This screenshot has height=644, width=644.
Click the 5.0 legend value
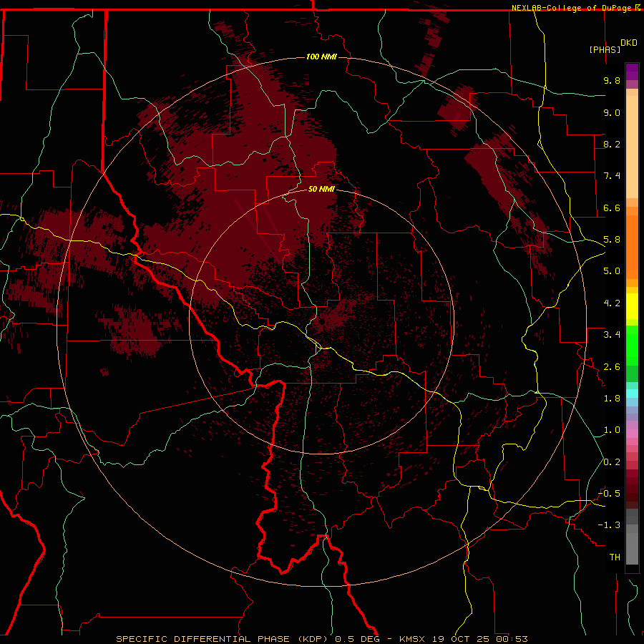pyautogui.click(x=612, y=271)
